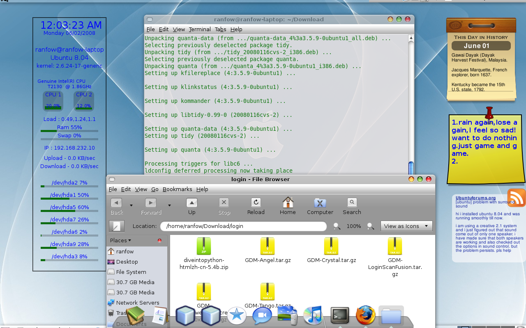Open the folder icon in the dock

[391, 316]
